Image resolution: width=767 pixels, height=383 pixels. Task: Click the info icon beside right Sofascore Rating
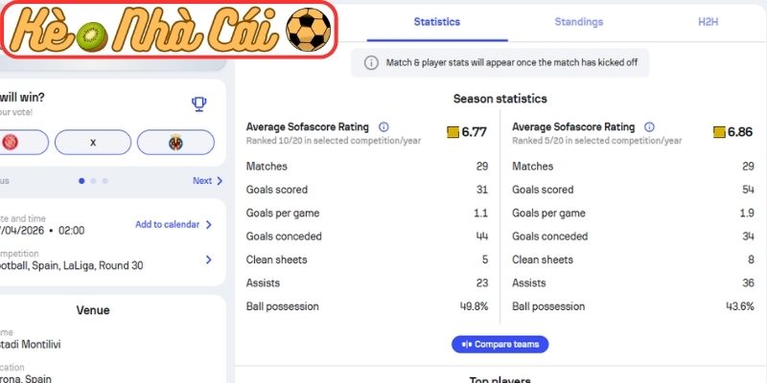[650, 126]
